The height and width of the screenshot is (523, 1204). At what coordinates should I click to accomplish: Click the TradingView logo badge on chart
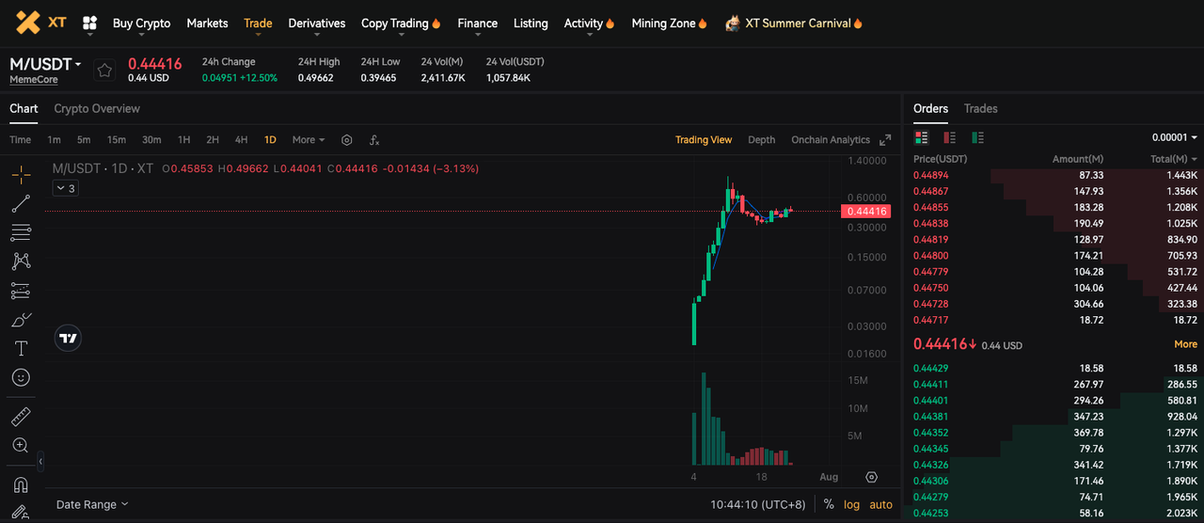pos(68,338)
